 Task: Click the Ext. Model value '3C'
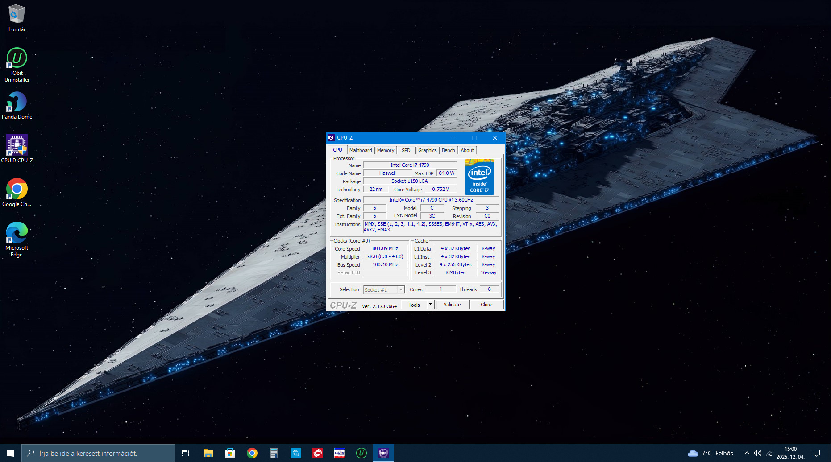point(432,216)
